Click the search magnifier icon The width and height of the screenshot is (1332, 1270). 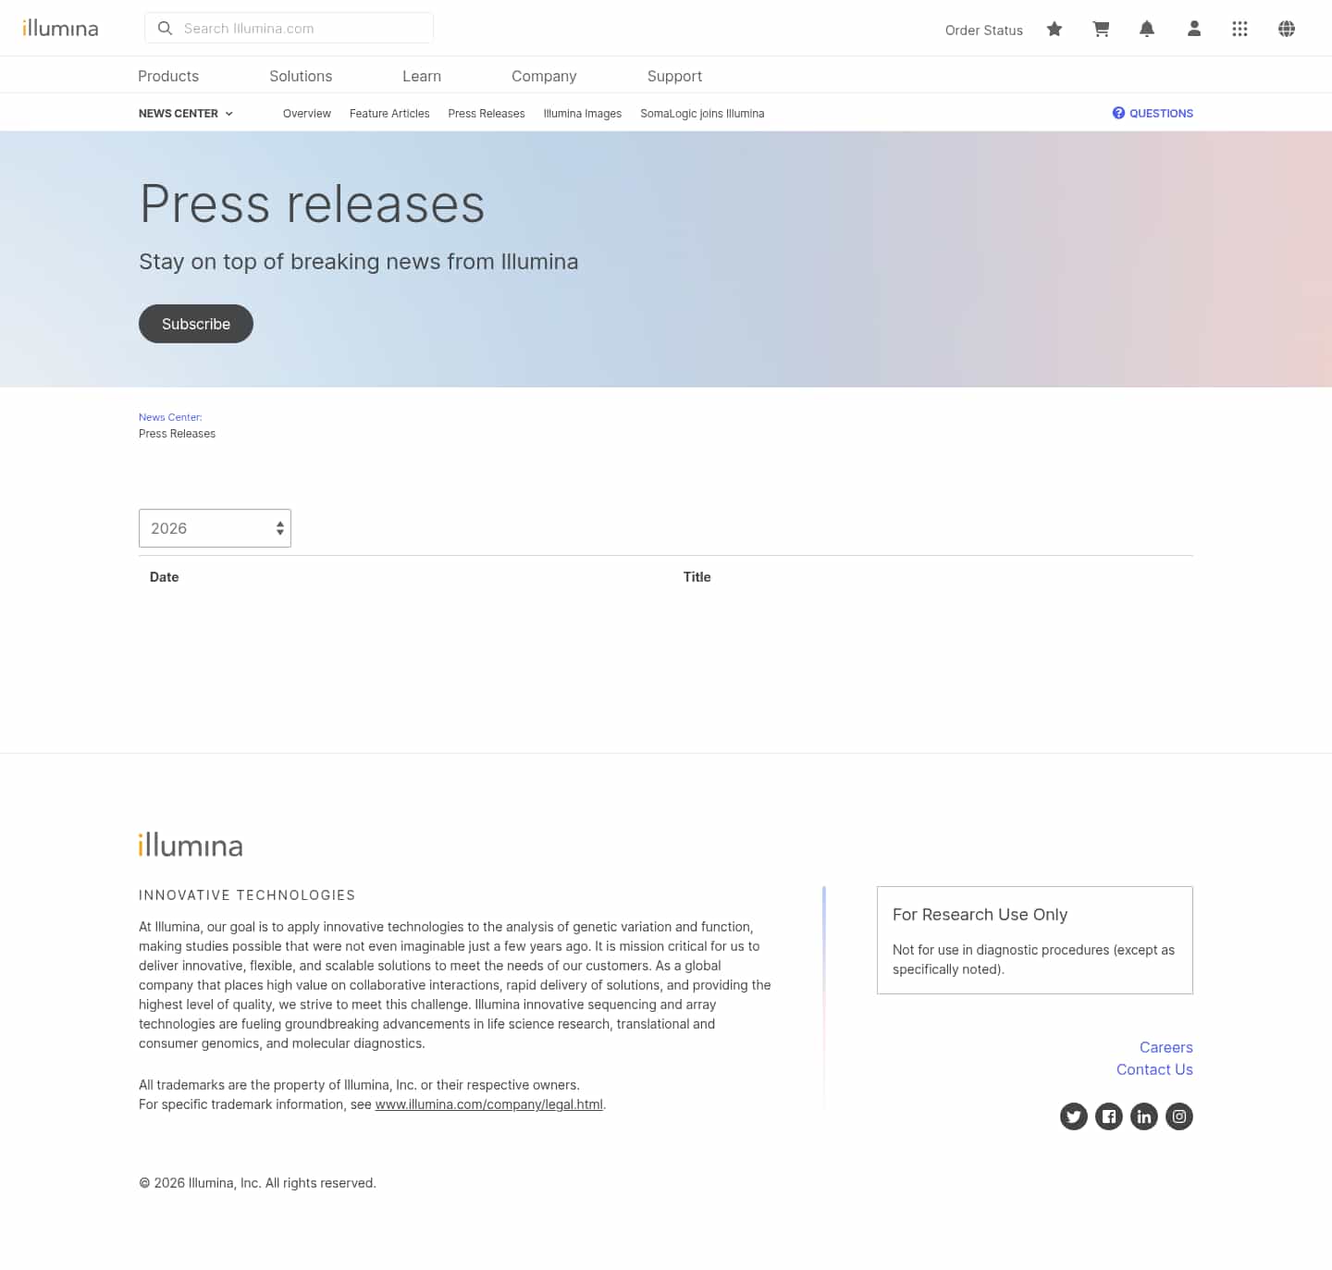click(165, 29)
